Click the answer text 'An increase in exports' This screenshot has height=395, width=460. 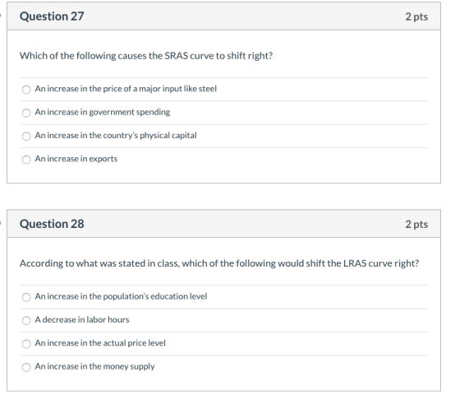coord(76,159)
